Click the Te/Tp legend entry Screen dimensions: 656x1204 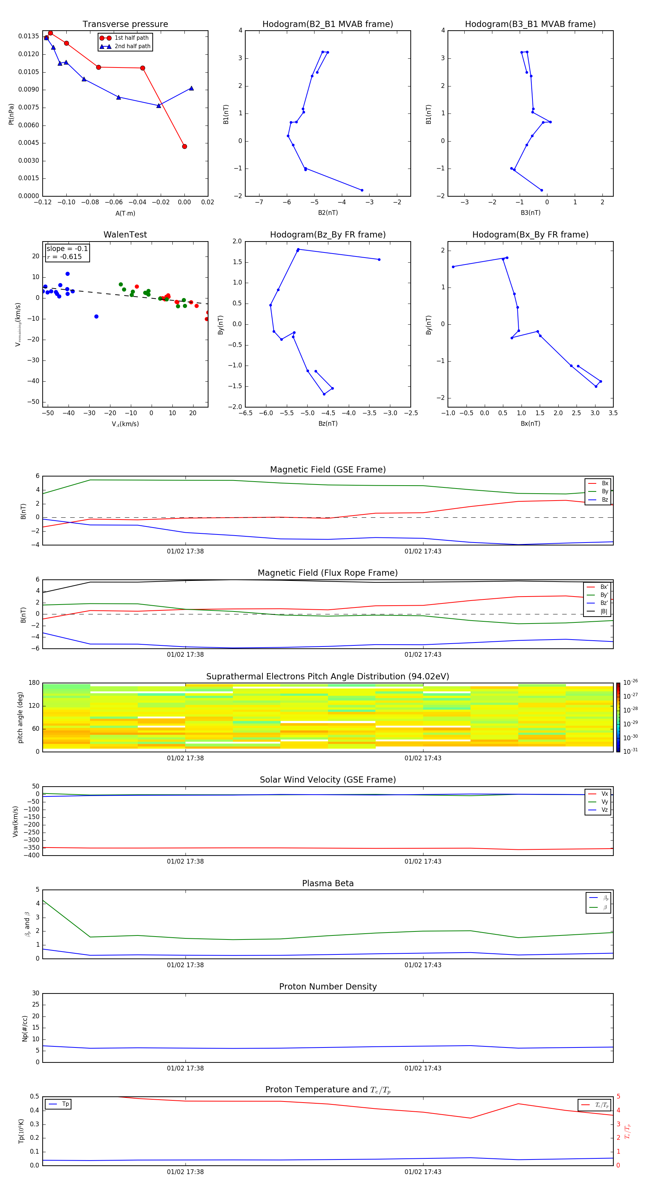[595, 1105]
